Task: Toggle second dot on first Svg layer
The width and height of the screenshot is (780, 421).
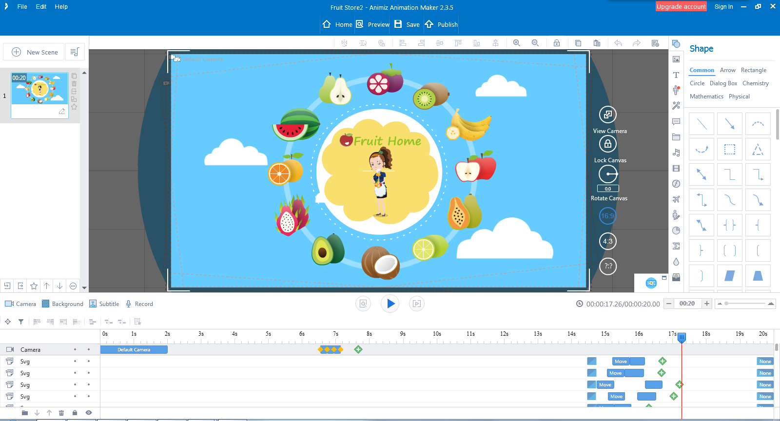Action: pos(89,361)
